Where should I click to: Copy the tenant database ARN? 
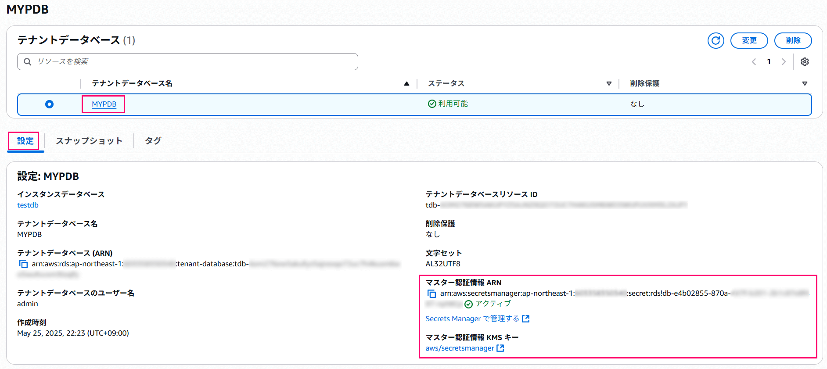pos(23,264)
